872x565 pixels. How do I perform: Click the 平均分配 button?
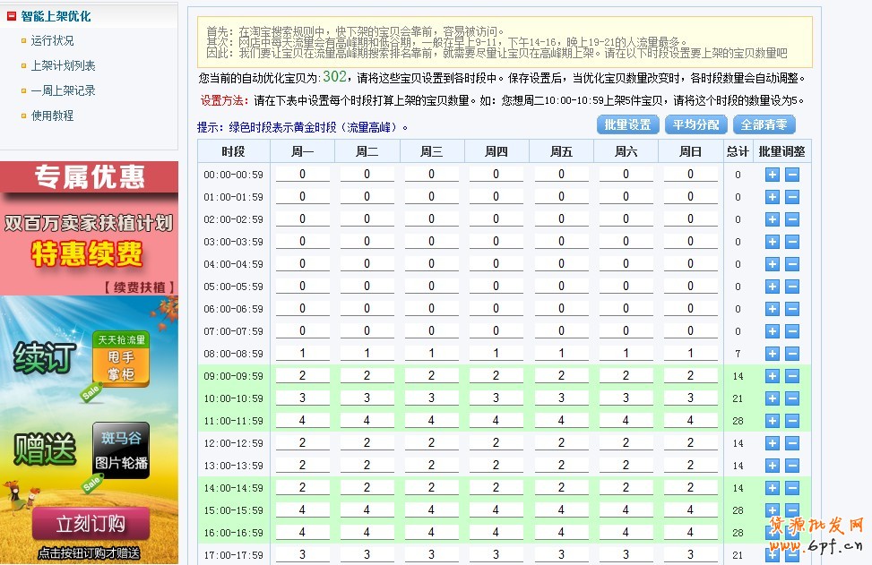click(x=695, y=124)
